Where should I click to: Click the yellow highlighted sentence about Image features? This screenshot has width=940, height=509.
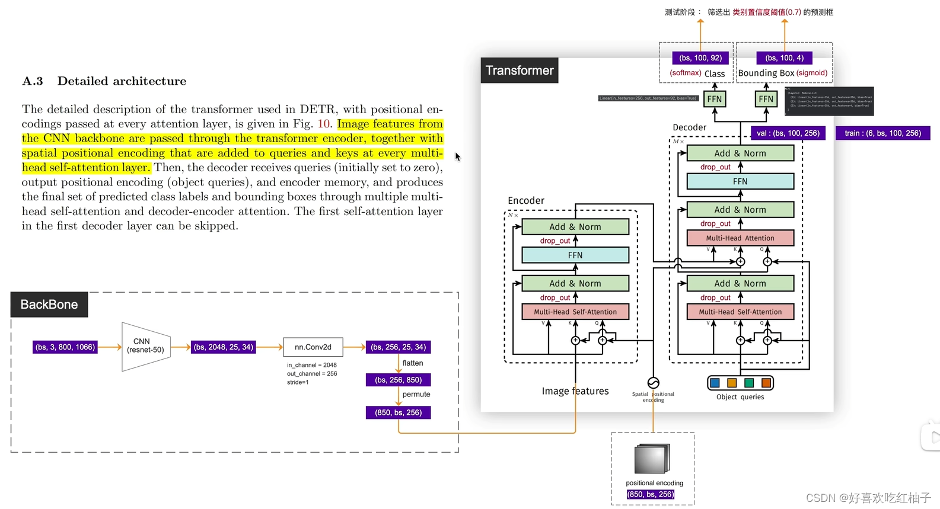(x=232, y=146)
